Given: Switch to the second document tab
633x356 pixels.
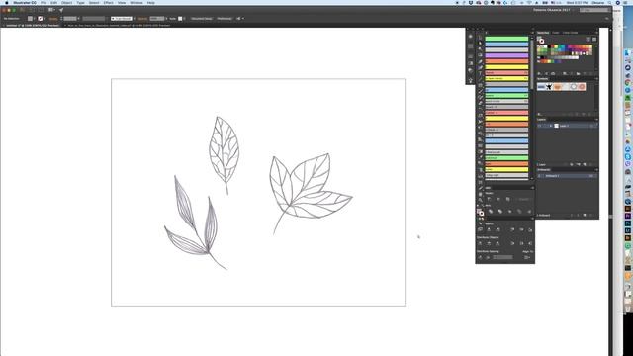Looking at the screenshot, I should 119,25.
